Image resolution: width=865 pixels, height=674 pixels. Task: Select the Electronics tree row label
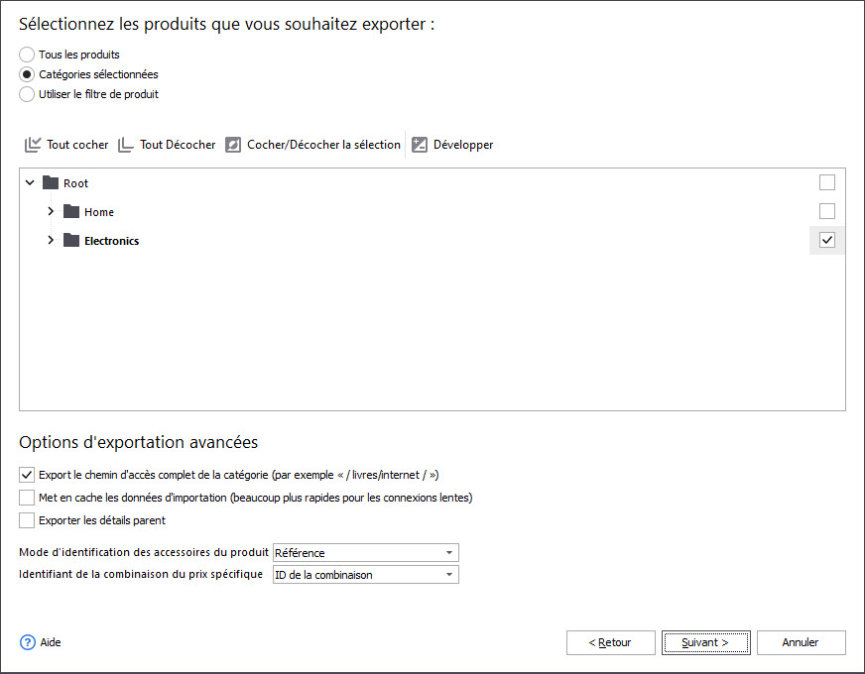coord(111,241)
